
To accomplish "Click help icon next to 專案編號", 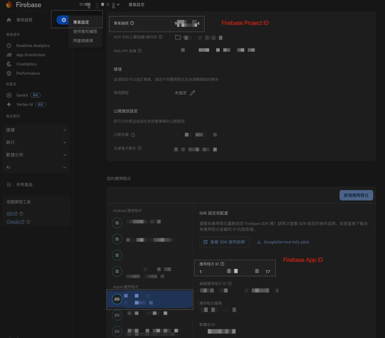I will click(x=132, y=23).
